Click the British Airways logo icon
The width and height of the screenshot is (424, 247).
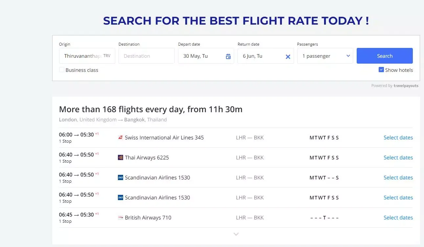121,217
